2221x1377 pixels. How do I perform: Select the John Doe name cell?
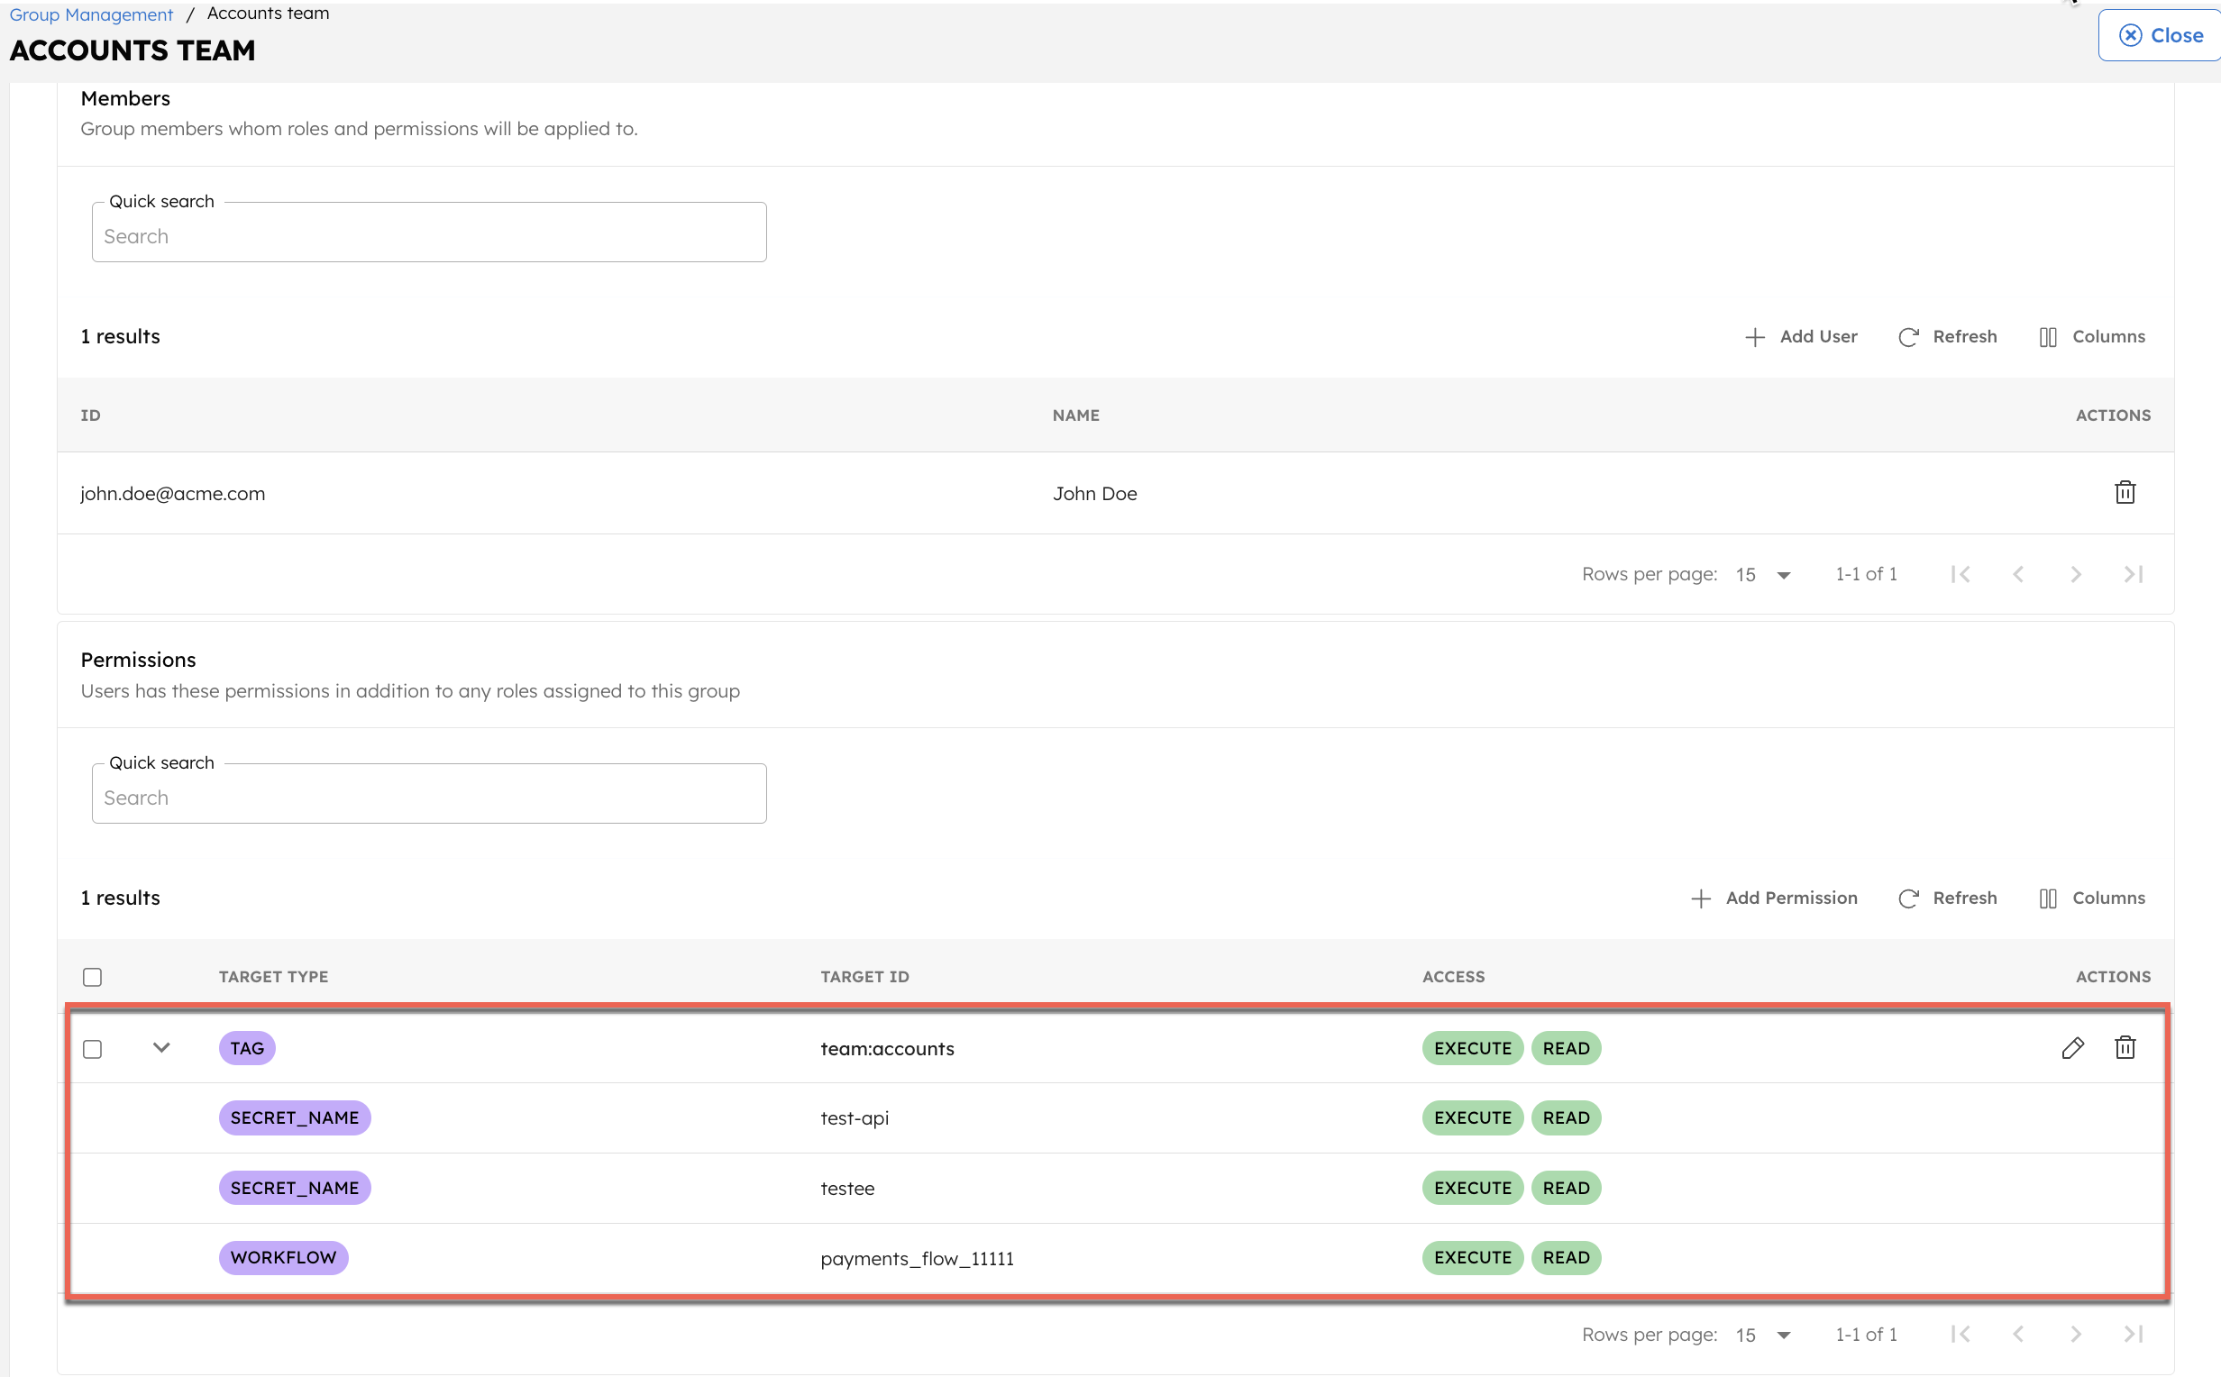1094,494
